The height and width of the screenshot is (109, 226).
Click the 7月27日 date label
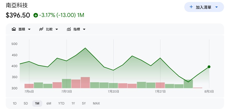tap(160, 92)
